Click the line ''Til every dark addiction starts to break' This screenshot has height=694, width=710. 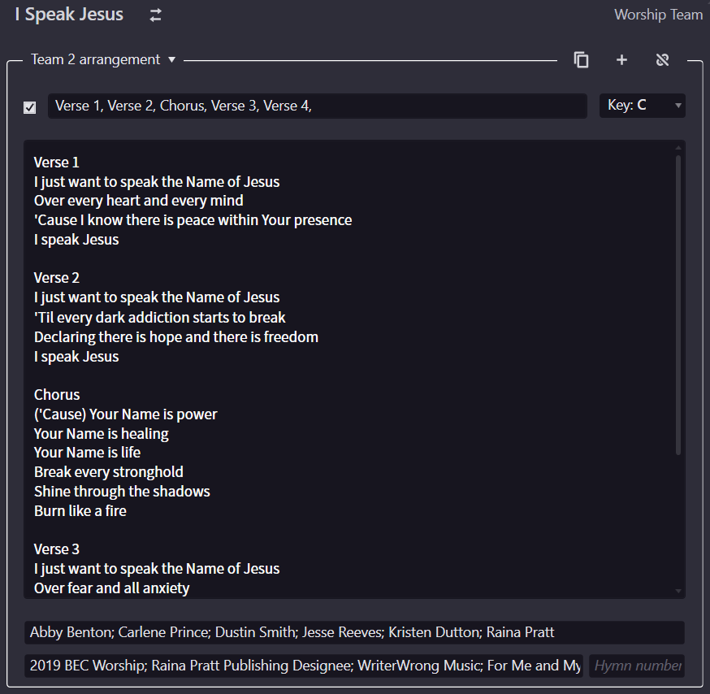160,318
